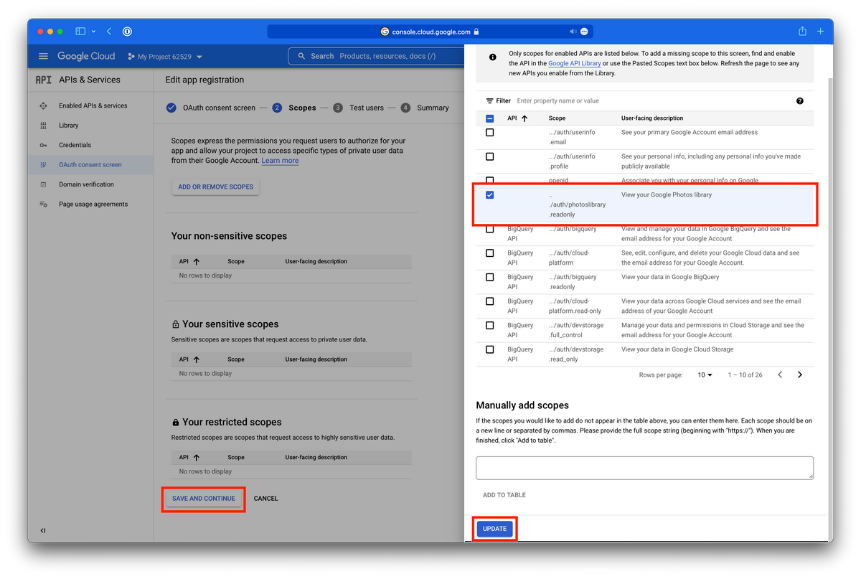Check the .../auth/bigquery scope checkbox
The width and height of the screenshot is (861, 579).
point(490,229)
